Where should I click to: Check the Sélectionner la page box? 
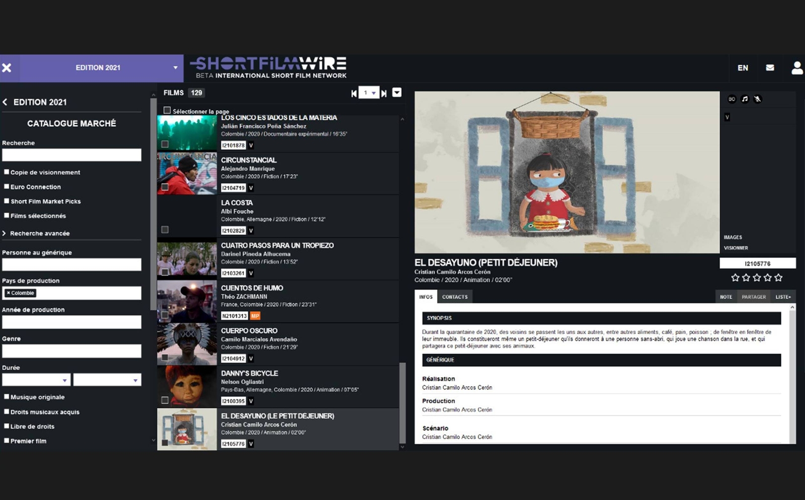pyautogui.click(x=167, y=111)
